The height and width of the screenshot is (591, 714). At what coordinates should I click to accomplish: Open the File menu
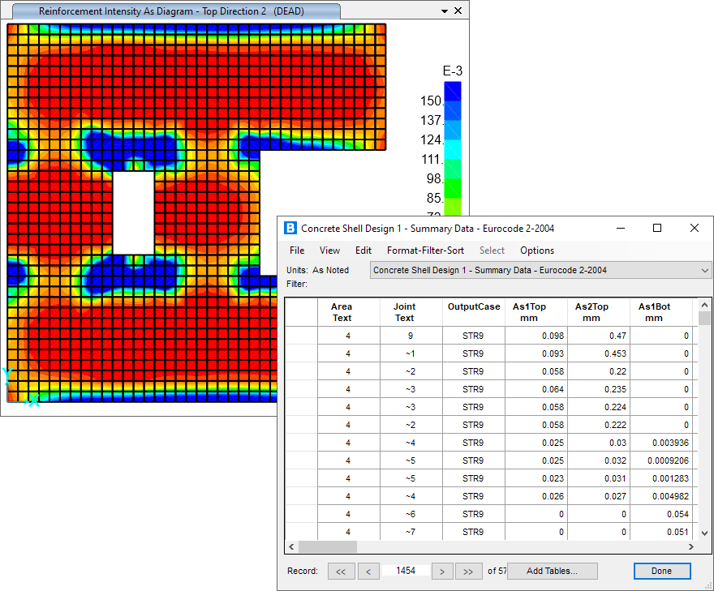point(297,251)
